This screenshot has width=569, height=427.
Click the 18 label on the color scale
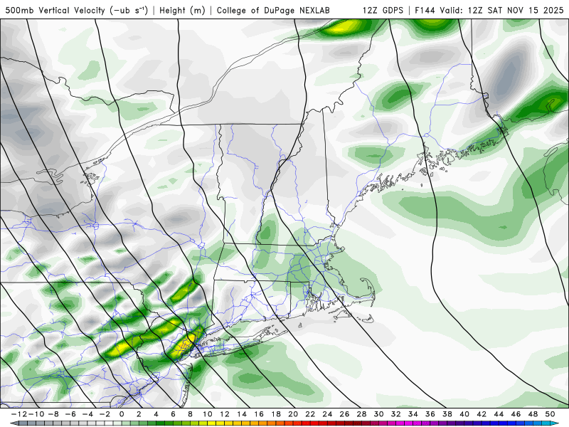point(276,414)
